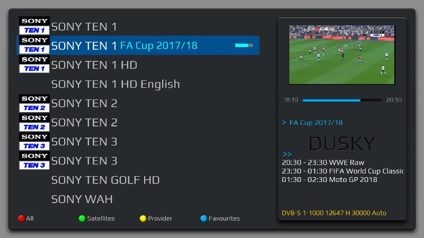The height and width of the screenshot is (238, 424).
Task: Switch to the Satellites view
Action: (x=101, y=218)
